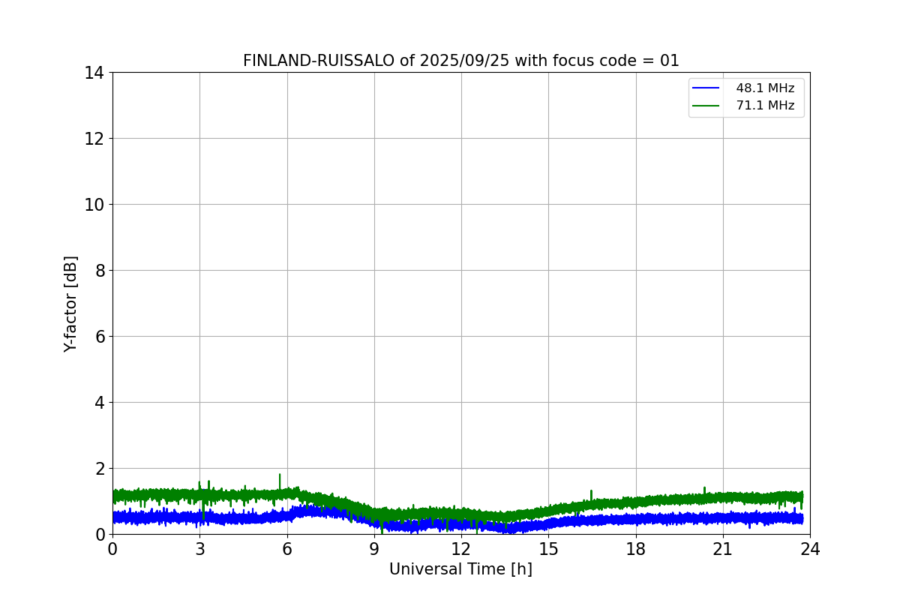Screen dimensions: 900x600
Task: Click the green 71.1 MHz legend line
Action: click(706, 106)
